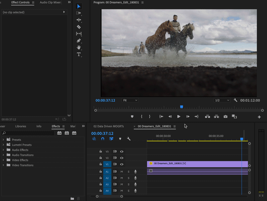Hide the V1 track output eye
The width and height of the screenshot is (267, 201).
coord(122,164)
